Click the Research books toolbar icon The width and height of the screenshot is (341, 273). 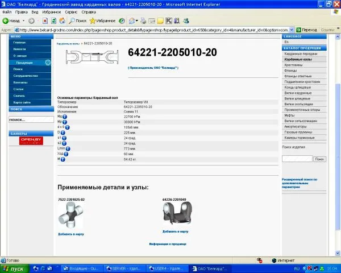(x=177, y=21)
